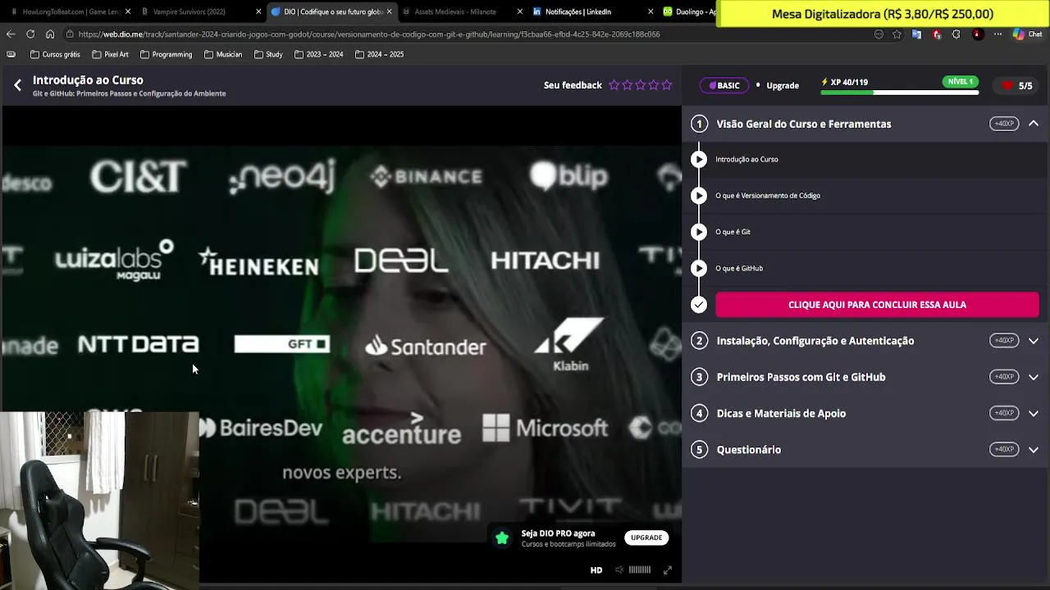Close the HowLongToBeat tab
This screenshot has height=590, width=1050.
(128, 11)
